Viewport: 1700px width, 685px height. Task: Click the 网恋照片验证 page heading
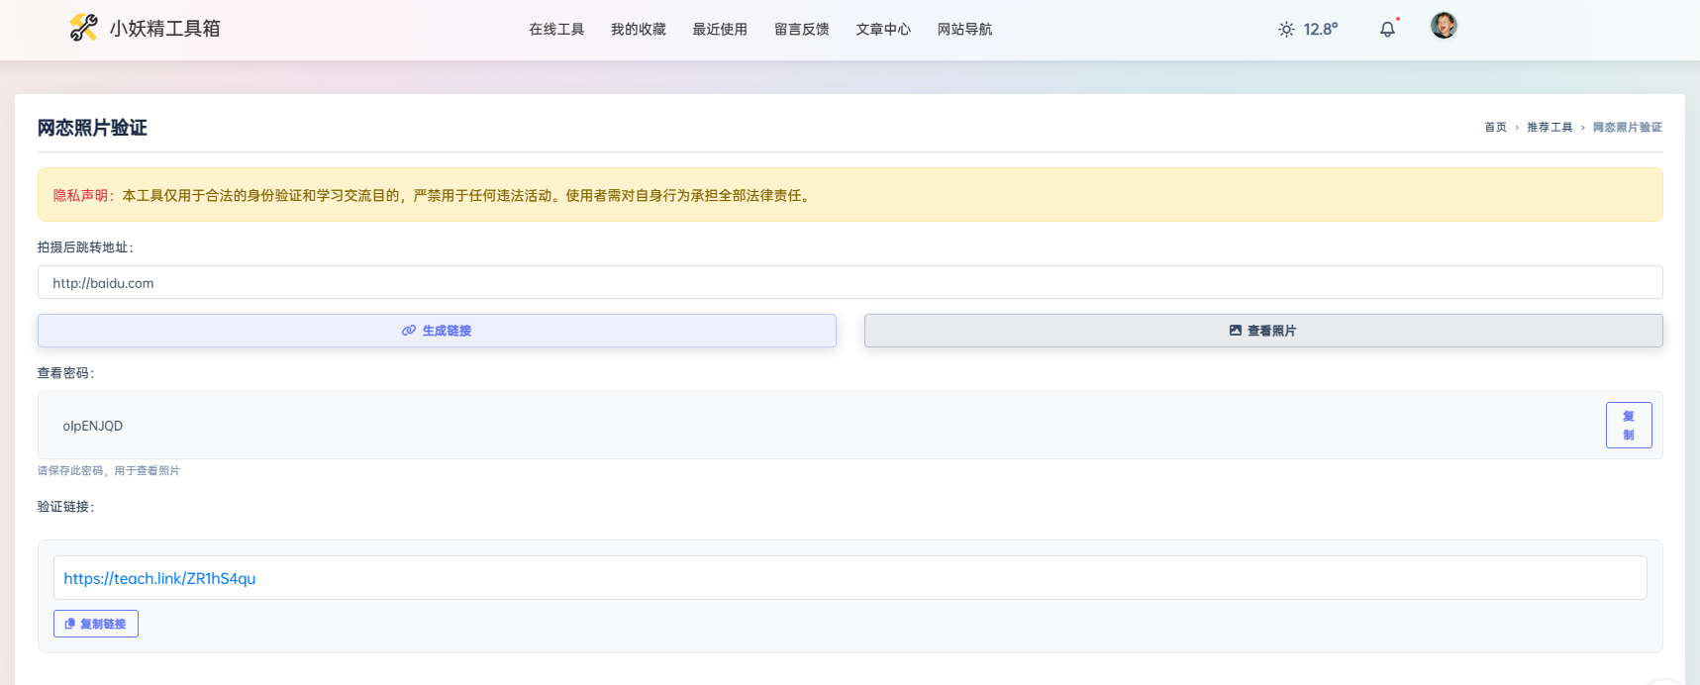92,128
